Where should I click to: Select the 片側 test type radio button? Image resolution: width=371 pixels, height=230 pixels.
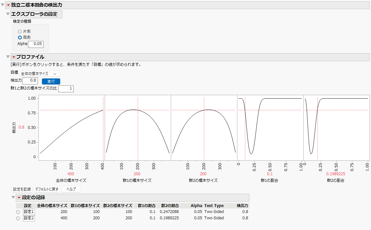click(x=20, y=32)
